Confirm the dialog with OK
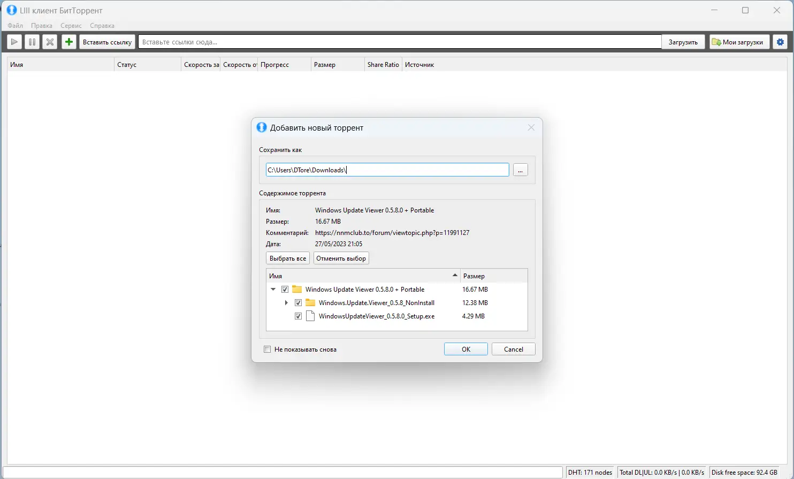The image size is (794, 479). click(x=466, y=349)
